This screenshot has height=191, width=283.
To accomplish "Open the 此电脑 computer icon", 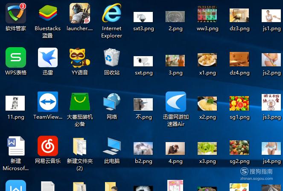I will (112, 146).
